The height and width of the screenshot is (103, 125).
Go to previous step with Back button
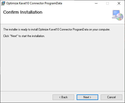point(63,97)
